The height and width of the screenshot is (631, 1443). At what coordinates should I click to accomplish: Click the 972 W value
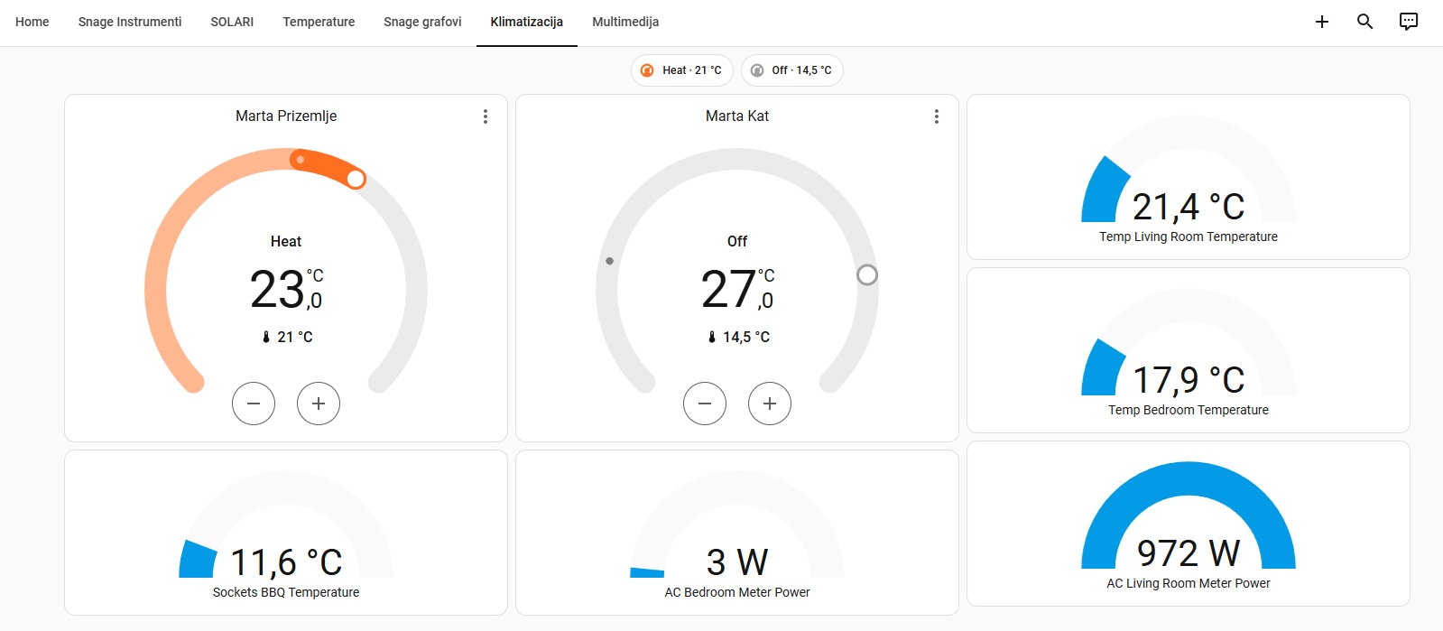pyautogui.click(x=1189, y=552)
